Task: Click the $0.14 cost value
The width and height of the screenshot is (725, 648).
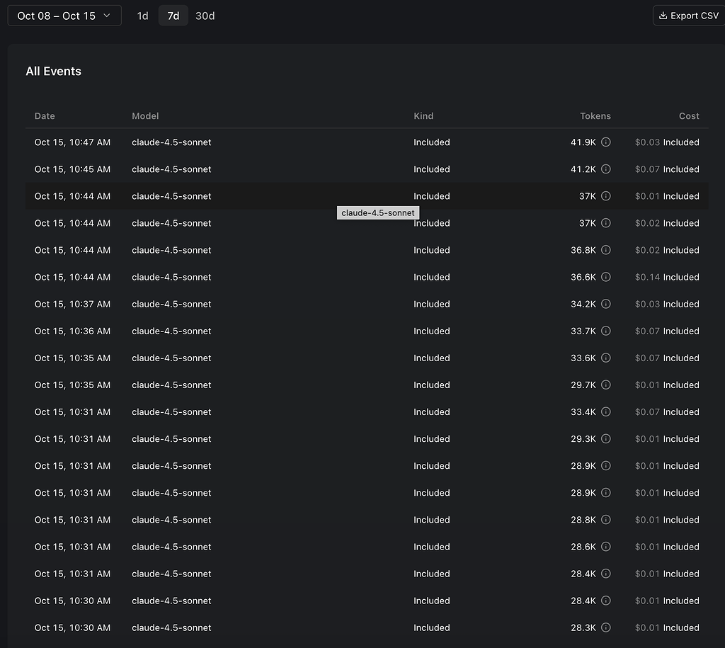Action: point(647,277)
